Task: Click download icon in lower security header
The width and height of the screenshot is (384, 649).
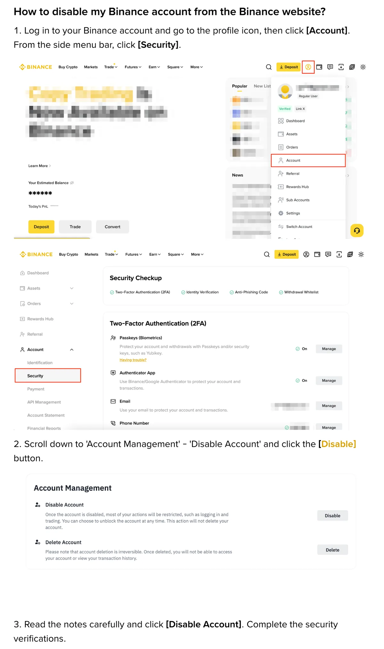Action: [x=339, y=254]
